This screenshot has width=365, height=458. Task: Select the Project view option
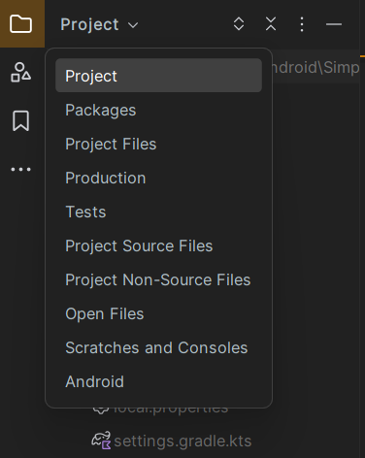click(x=158, y=76)
